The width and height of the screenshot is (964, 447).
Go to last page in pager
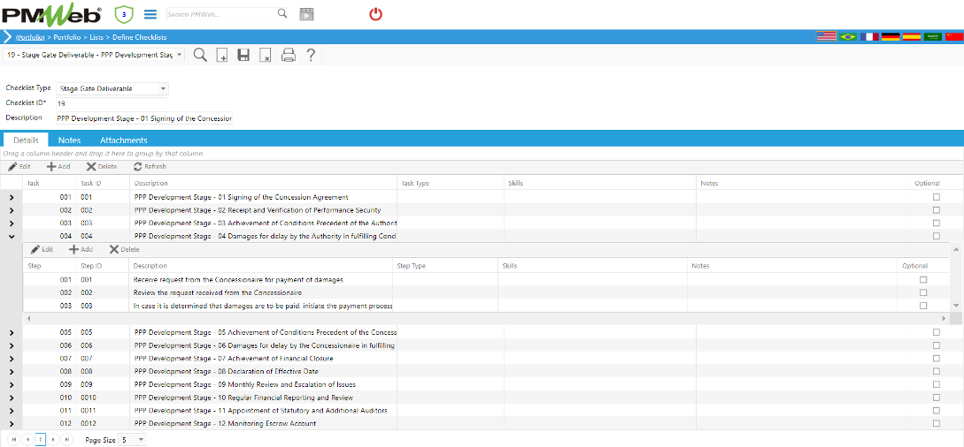click(x=67, y=440)
